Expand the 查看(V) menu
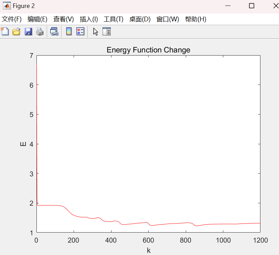 (63, 19)
